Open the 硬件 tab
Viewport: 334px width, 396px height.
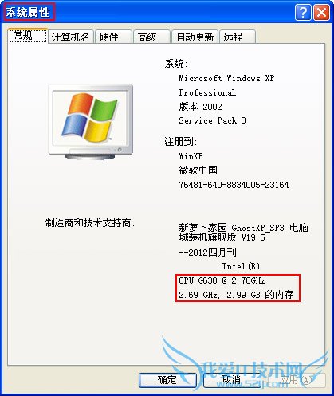[113, 37]
